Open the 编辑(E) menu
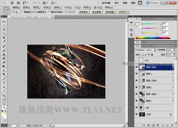Screen dimensions: 178x128 (16, 7)
